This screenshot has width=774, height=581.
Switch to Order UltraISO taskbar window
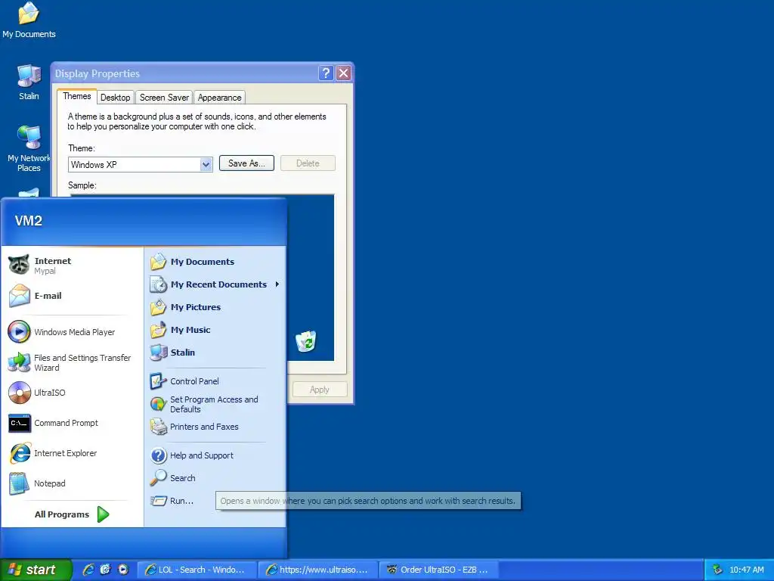(439, 570)
